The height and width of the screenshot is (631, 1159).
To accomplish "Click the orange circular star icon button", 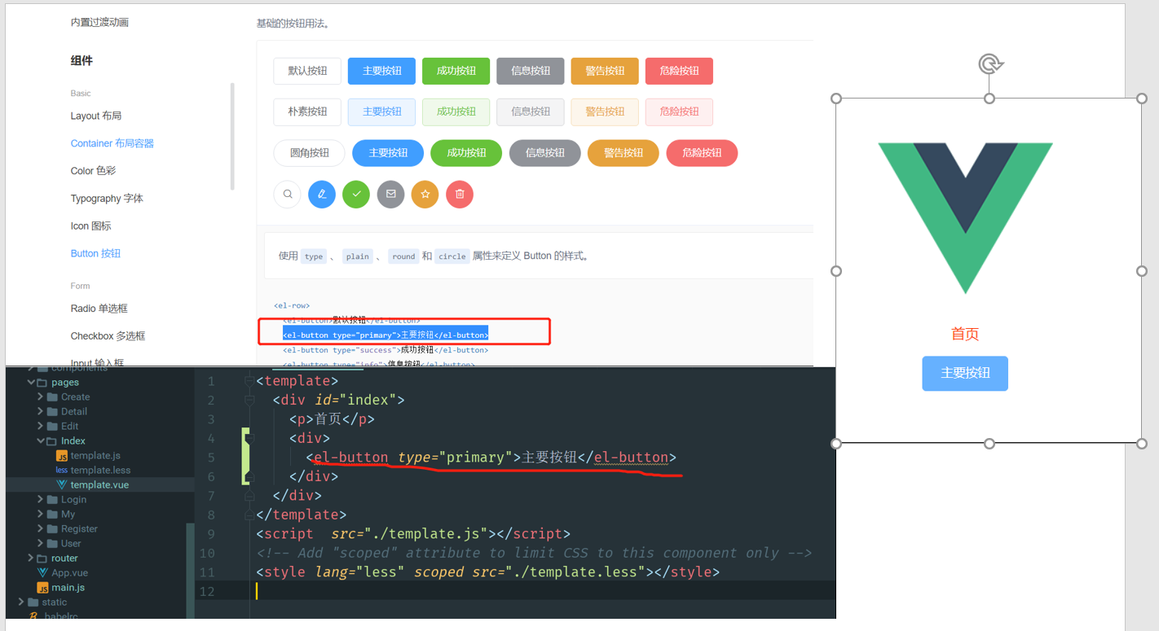I will click(425, 195).
